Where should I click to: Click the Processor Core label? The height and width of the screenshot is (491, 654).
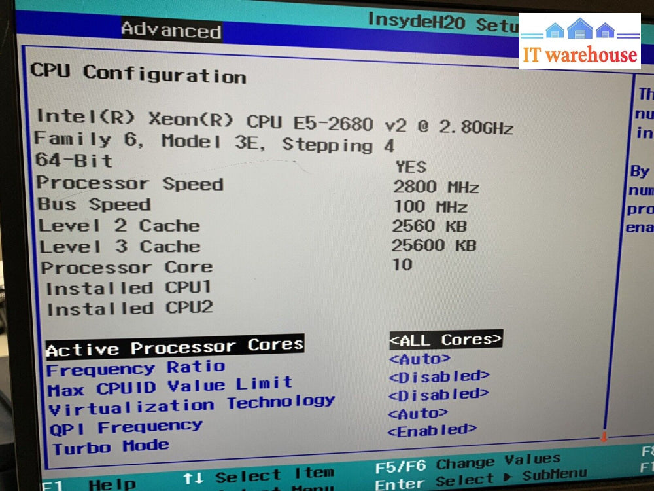(127, 267)
